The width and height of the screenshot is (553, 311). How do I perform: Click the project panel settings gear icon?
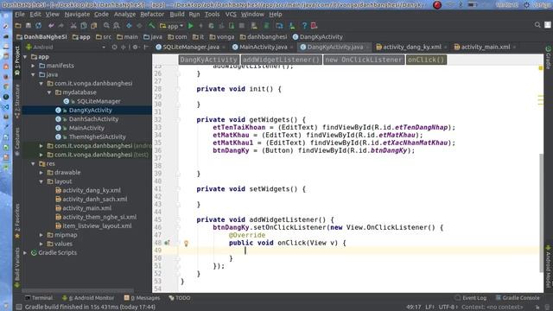click(x=135, y=47)
